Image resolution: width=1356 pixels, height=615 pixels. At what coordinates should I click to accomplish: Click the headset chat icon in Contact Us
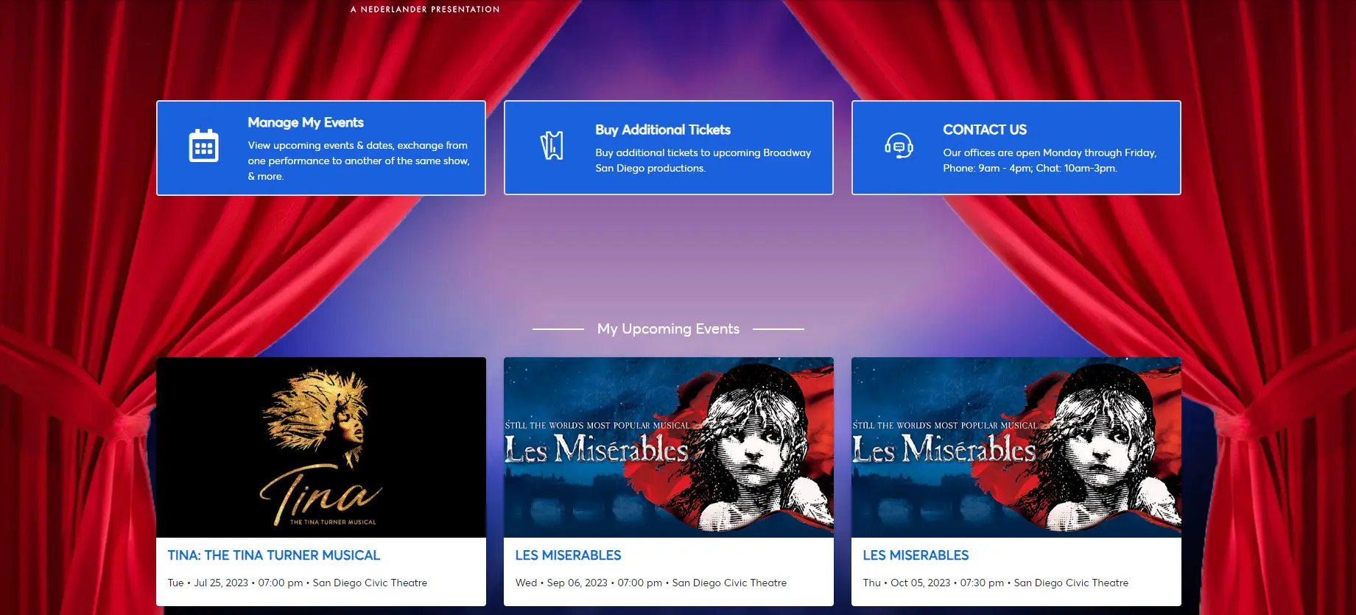(x=899, y=146)
